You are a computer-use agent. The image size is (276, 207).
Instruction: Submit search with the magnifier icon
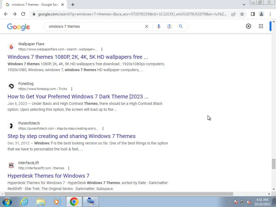(181, 26)
